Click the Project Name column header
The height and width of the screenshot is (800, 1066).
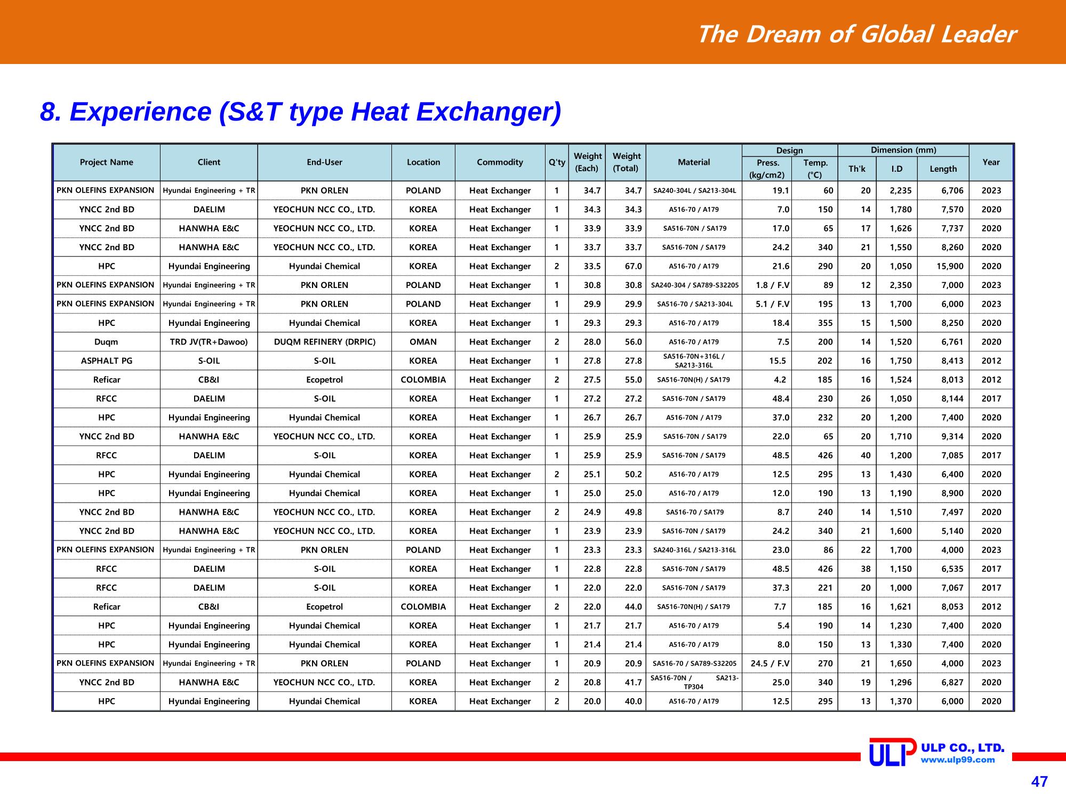point(107,162)
